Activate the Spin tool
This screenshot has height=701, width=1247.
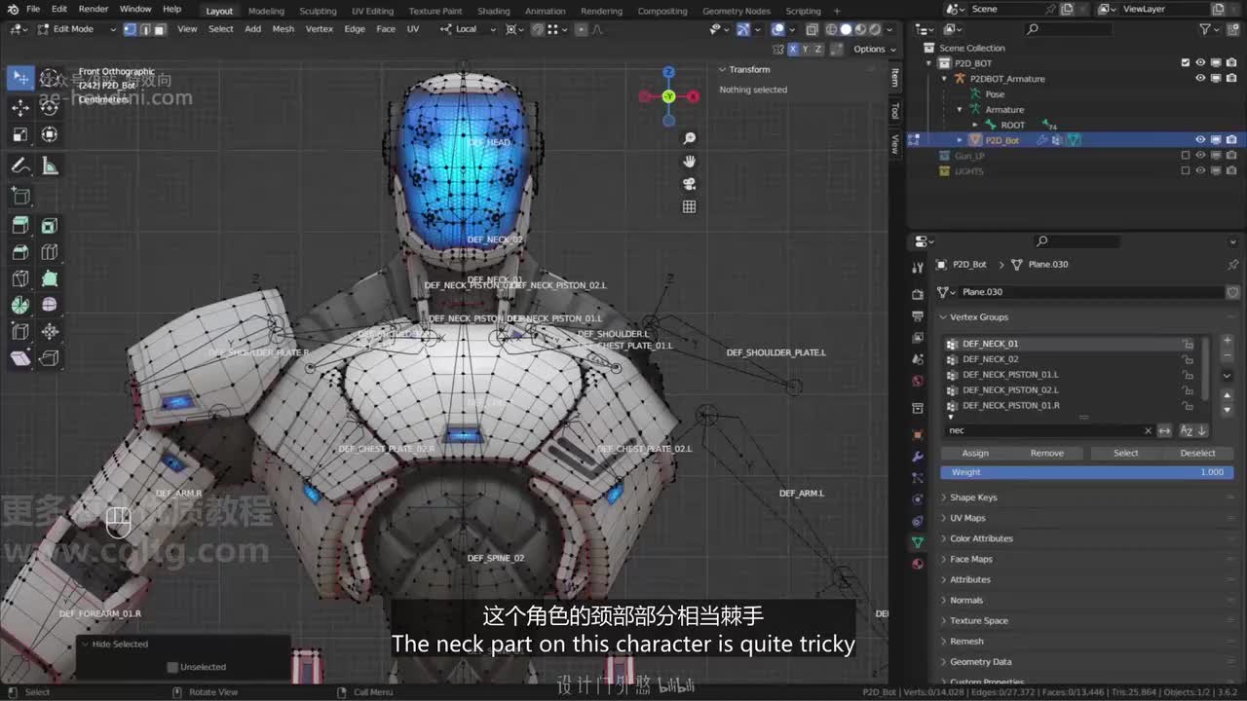(20, 306)
